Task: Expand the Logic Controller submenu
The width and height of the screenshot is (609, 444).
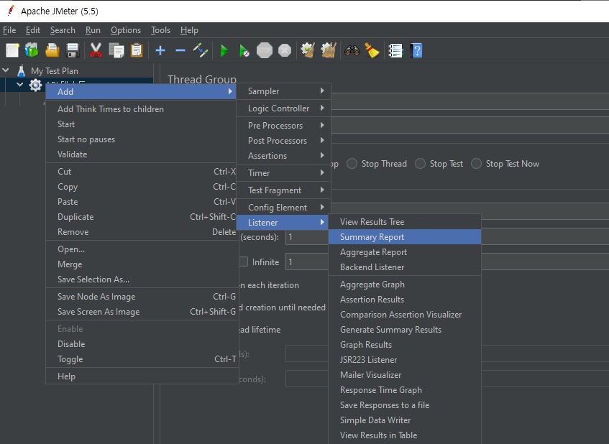Action: [284, 108]
